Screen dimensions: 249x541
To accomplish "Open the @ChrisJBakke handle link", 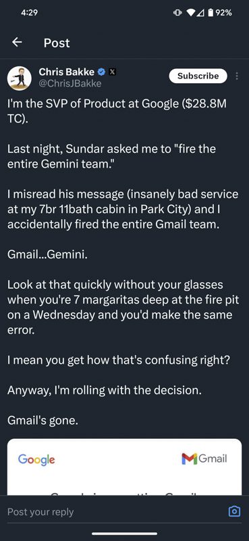I will point(70,83).
